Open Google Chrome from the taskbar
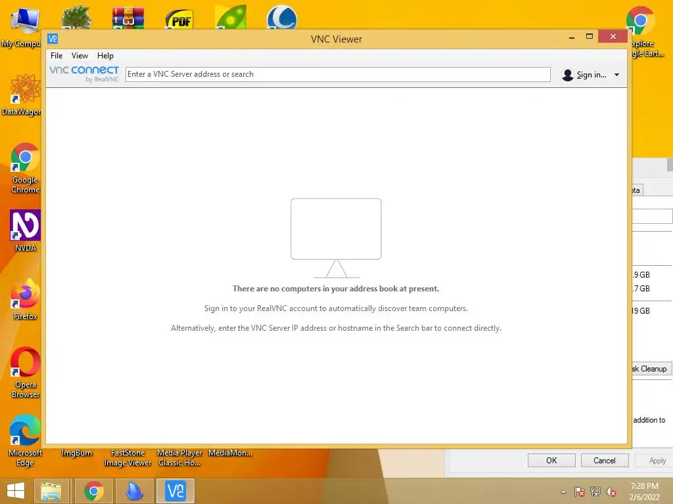 tap(93, 491)
